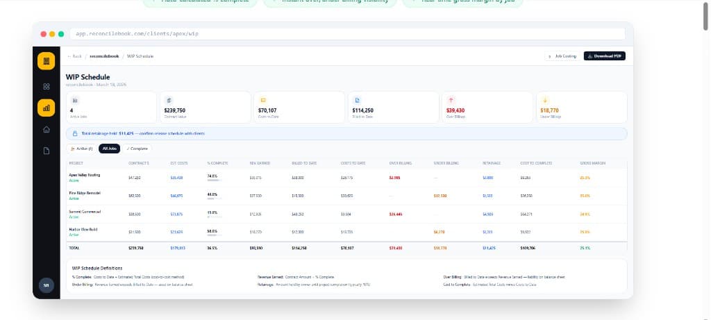Open the Job Costing button
711x320 pixels.
(x=562, y=56)
